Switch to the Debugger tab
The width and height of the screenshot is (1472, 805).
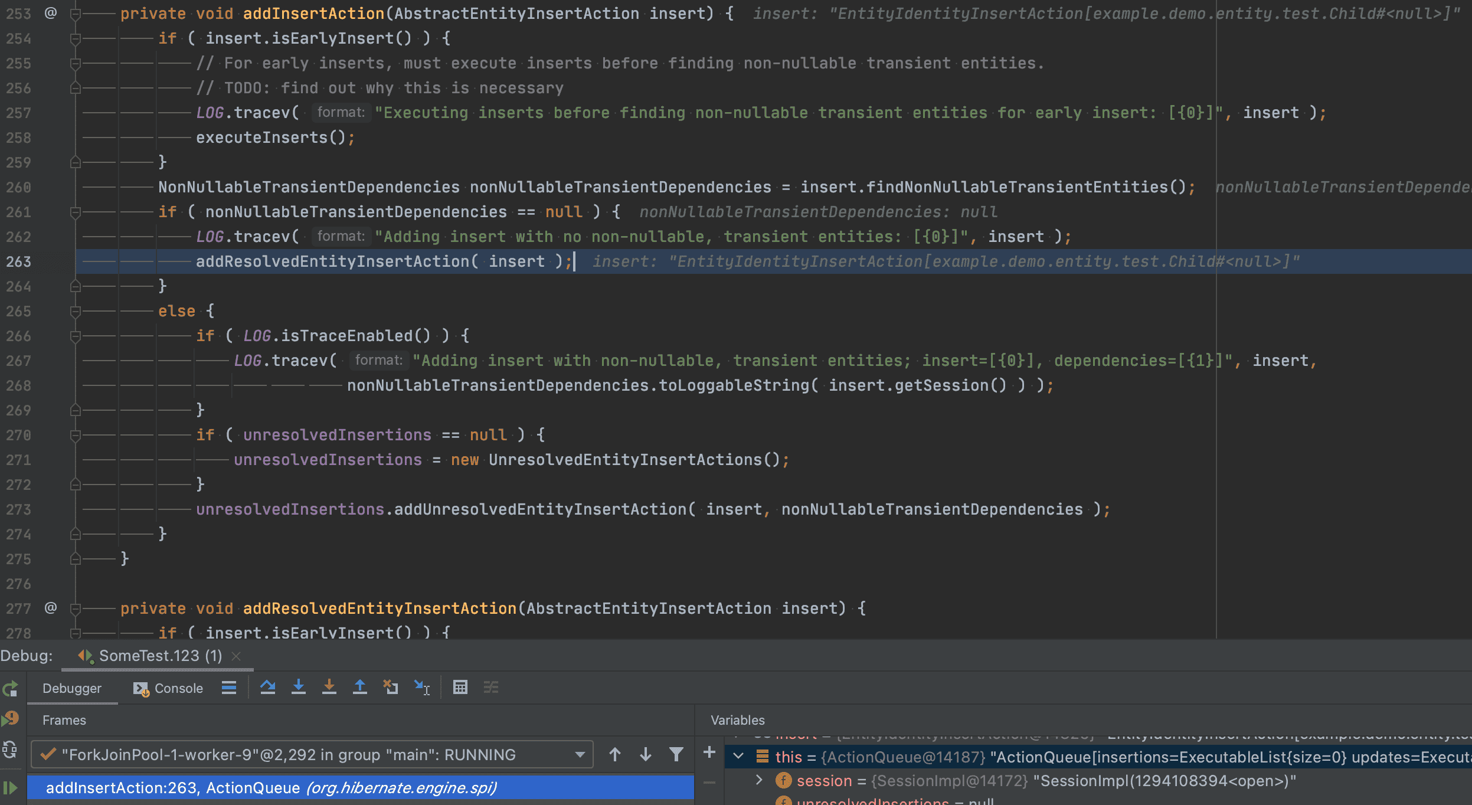[x=72, y=688]
